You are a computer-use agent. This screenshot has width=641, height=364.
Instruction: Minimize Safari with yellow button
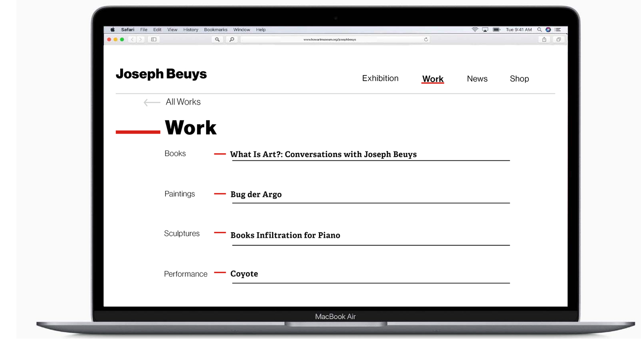point(115,39)
